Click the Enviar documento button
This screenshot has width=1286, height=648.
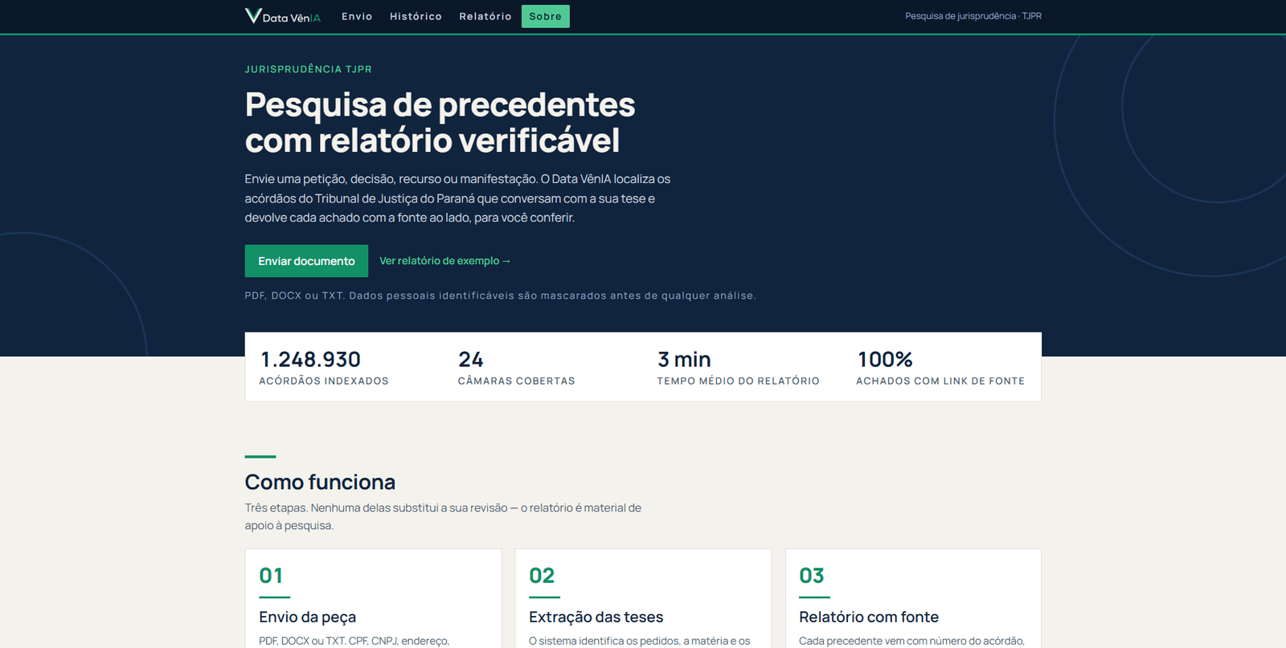[x=306, y=261]
